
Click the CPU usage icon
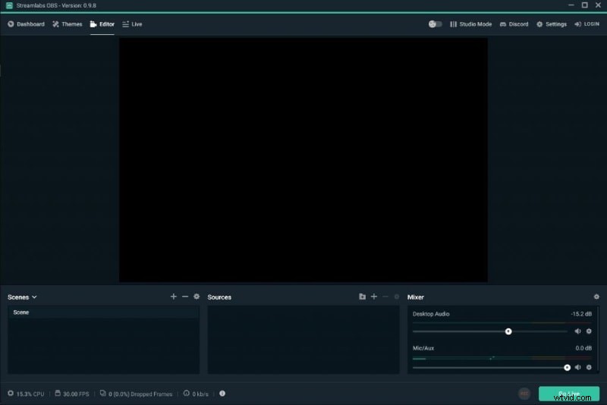[11, 393]
